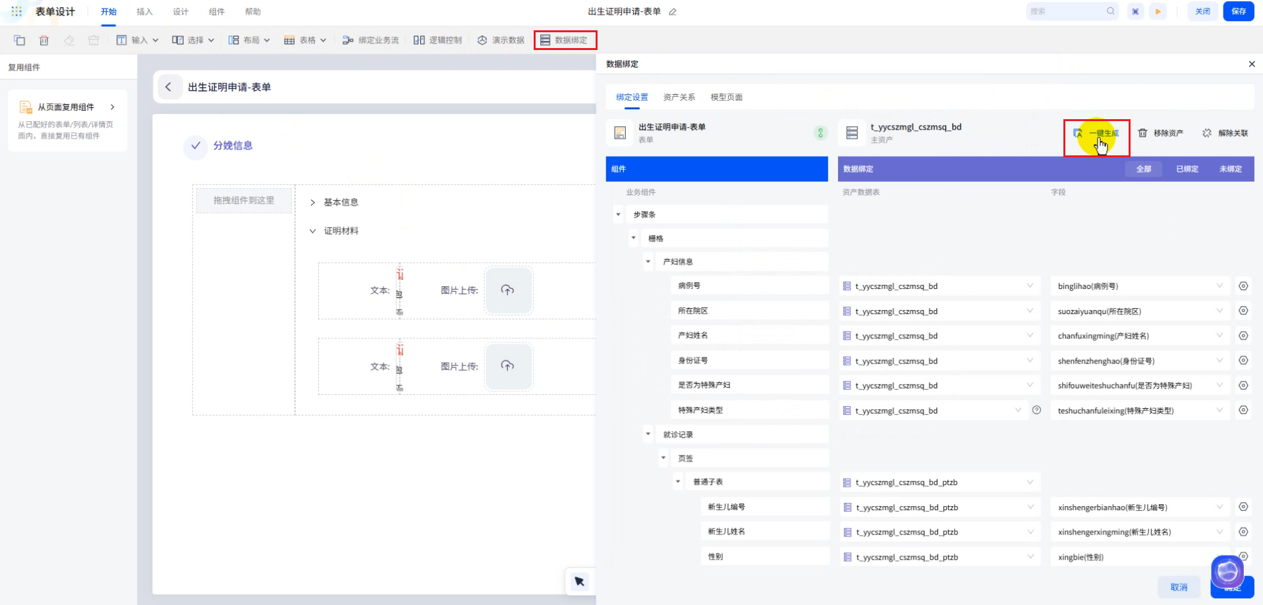Click the green link icon beside the form card
Viewport: 1263px width, 605px height.
[x=820, y=133]
